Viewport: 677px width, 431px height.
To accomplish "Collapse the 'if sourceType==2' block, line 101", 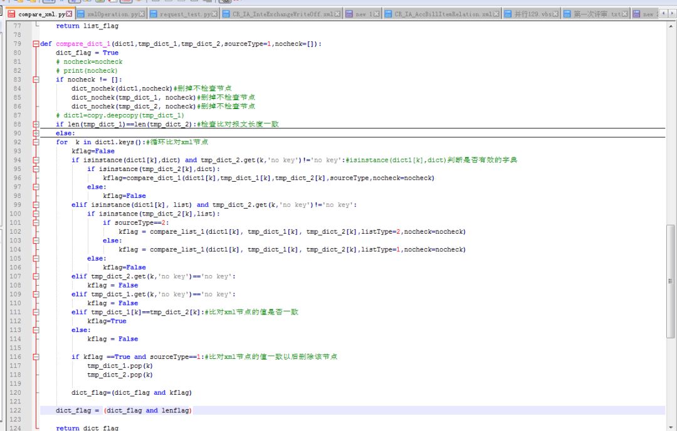I will [36, 222].
